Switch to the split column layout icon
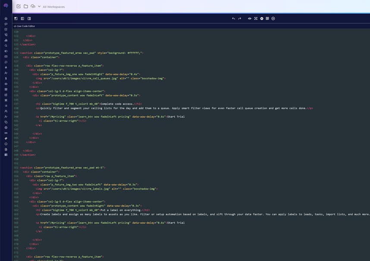The height and width of the screenshot is (261, 370). click(22, 19)
